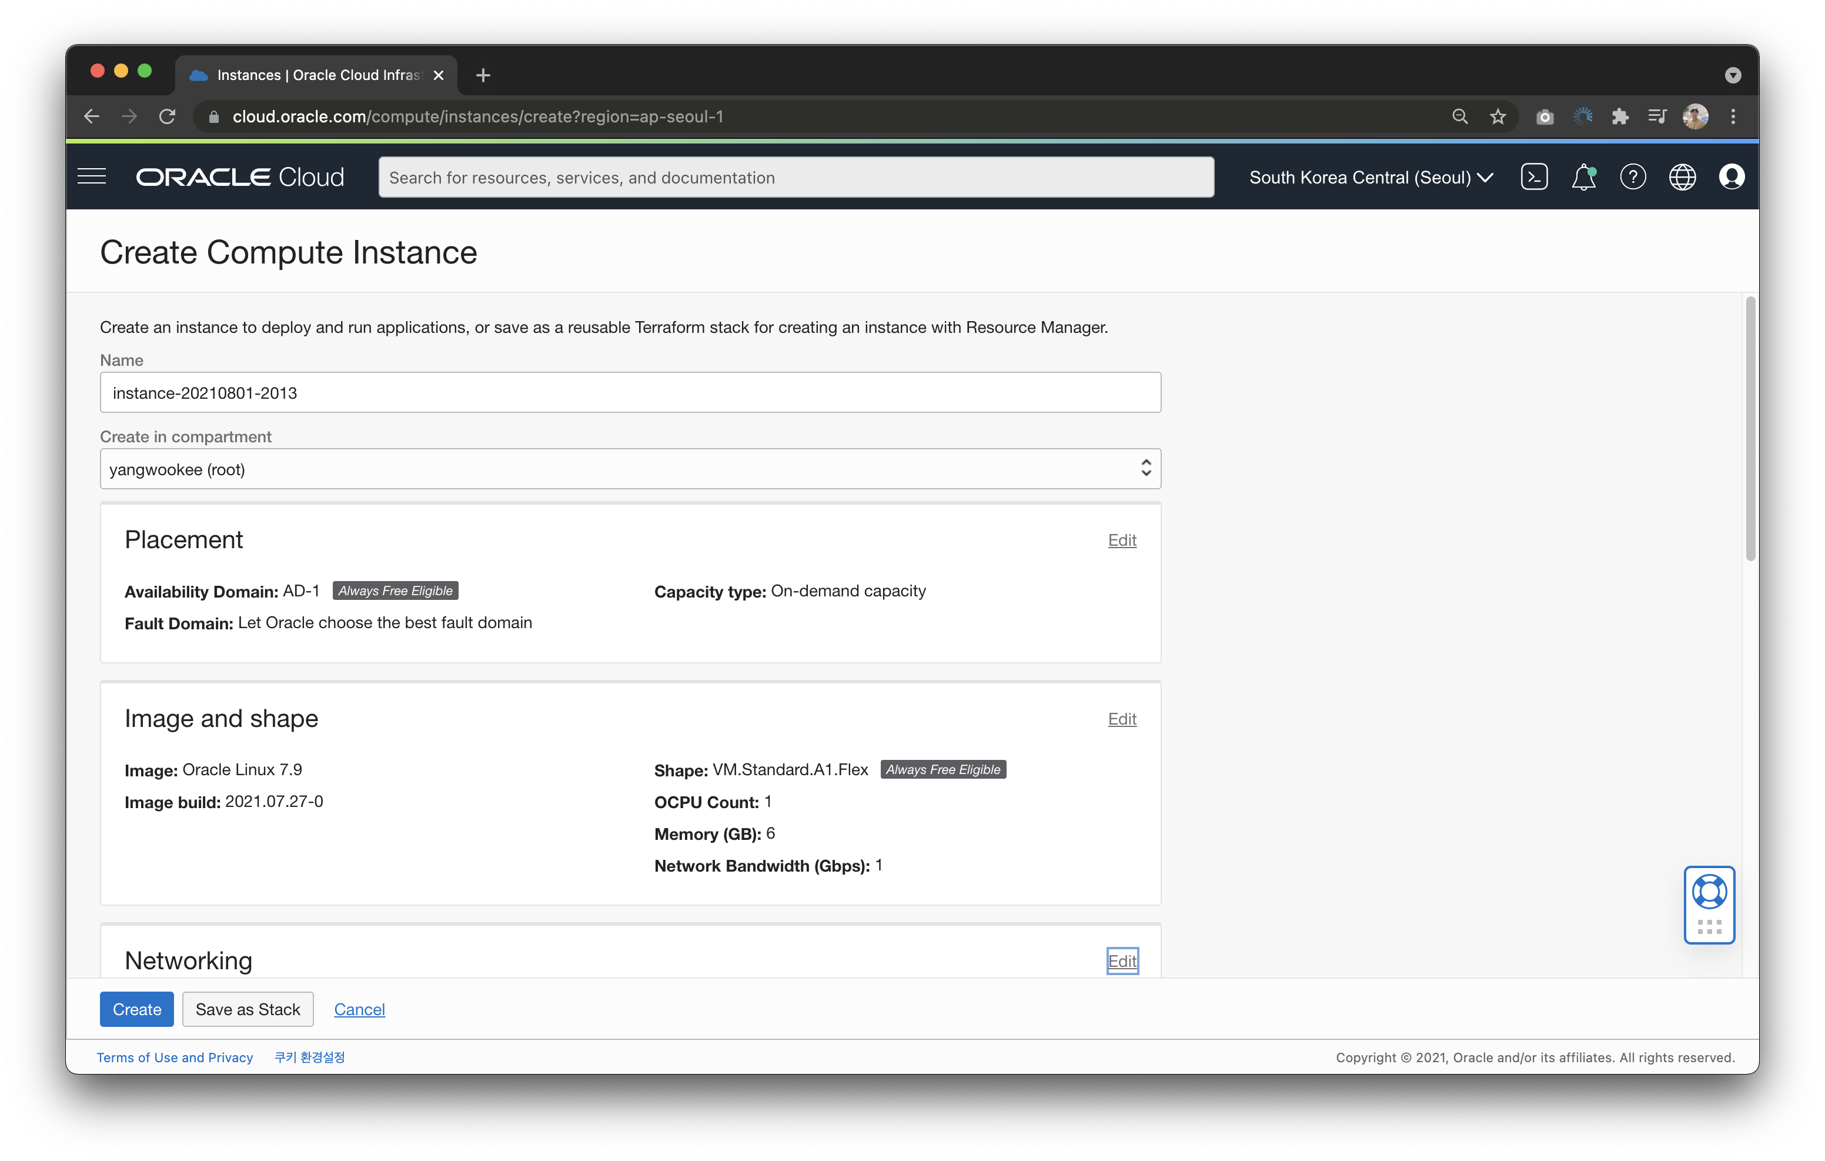Open a new browser tab with plus
Image resolution: width=1825 pixels, height=1161 pixels.
(483, 75)
